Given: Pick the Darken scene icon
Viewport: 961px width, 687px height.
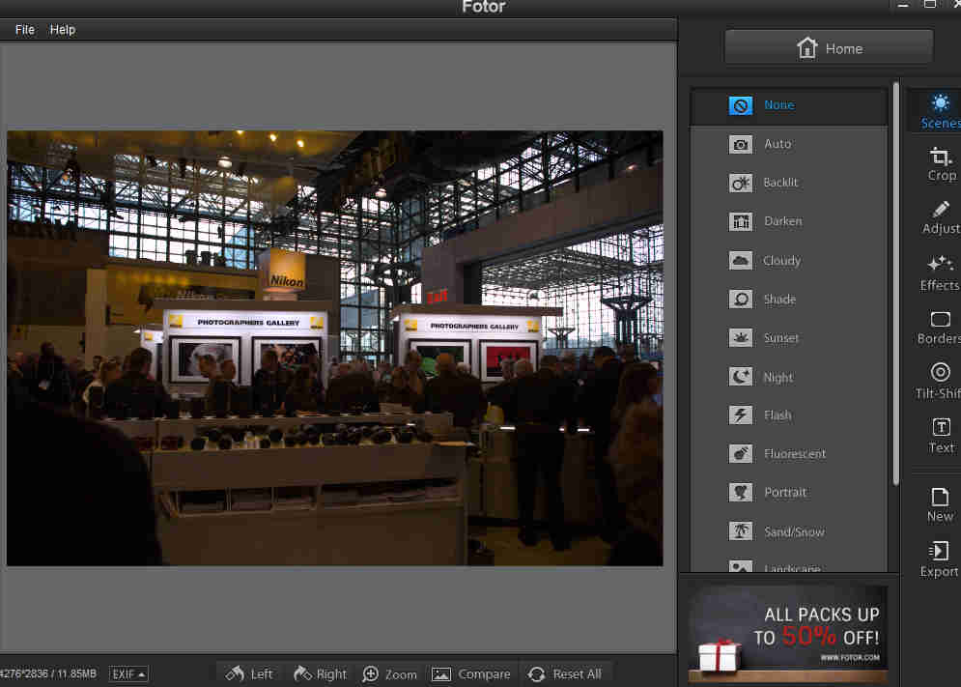Looking at the screenshot, I should click(x=741, y=221).
